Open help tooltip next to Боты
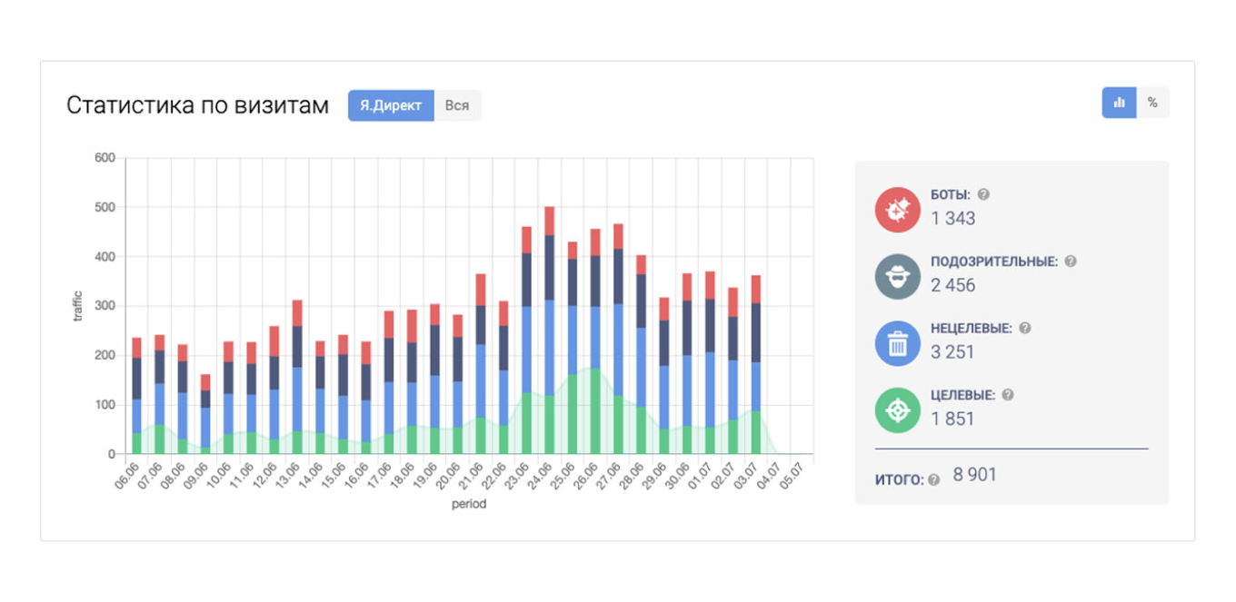Image resolution: width=1236 pixels, height=602 pixels. coord(983,194)
